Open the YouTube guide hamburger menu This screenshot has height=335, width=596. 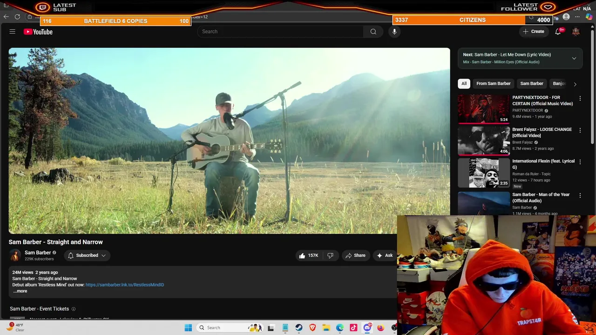pyautogui.click(x=13, y=32)
